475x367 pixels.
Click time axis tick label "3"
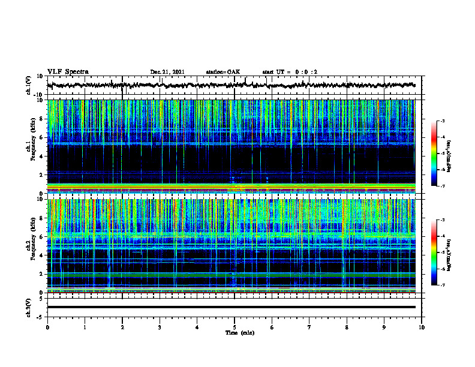click(160, 327)
